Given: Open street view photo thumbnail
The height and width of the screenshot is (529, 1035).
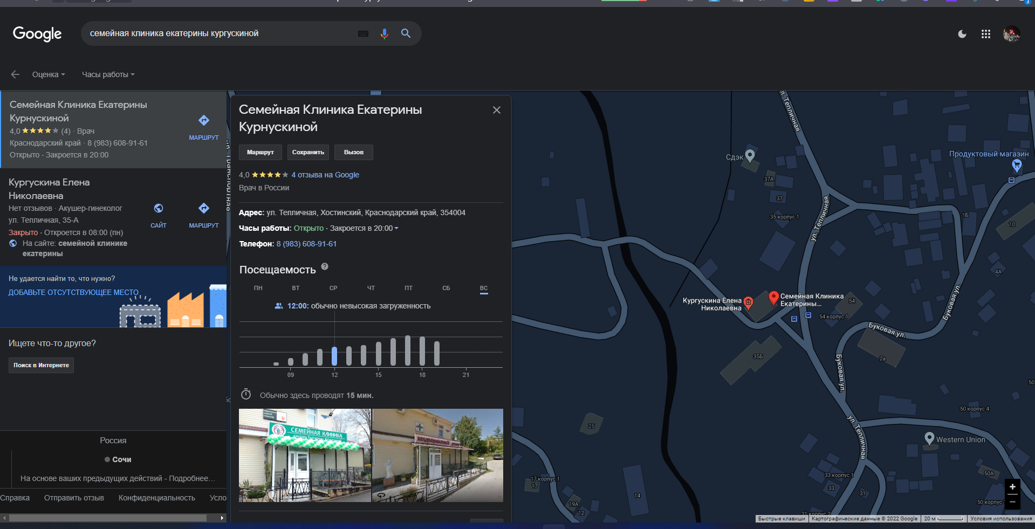Looking at the screenshot, I should 438,455.
